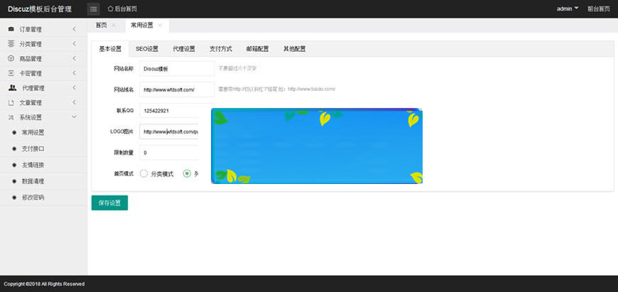The image size is (618, 292).
Task: Open 支付接口 in the sidebar submenu
Action: click(x=33, y=148)
